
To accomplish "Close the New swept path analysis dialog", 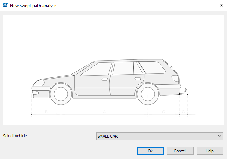I will 221,6.
